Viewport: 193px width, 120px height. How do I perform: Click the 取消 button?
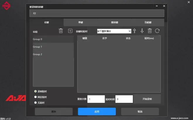point(140,112)
